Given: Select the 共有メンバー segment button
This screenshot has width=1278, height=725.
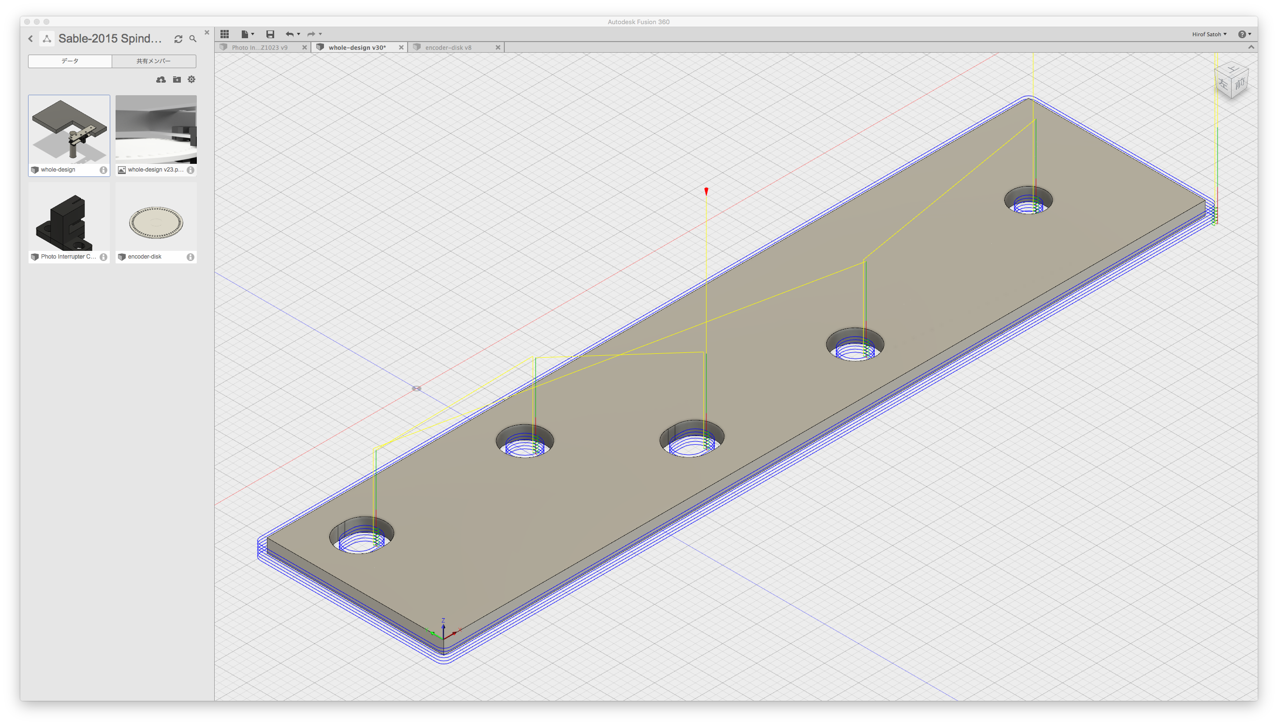Looking at the screenshot, I should tap(154, 61).
